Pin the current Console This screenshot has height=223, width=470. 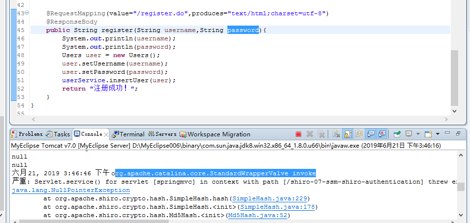tap(397, 134)
